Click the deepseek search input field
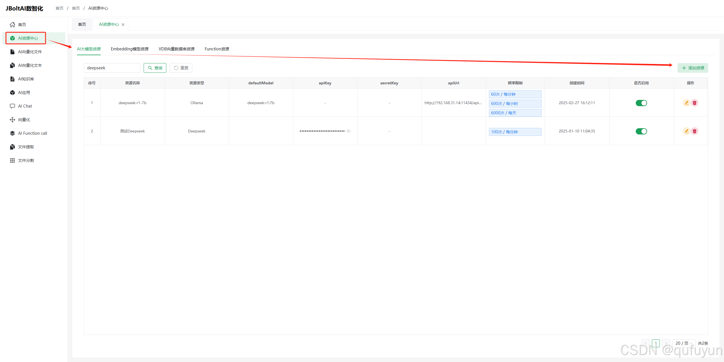The image size is (724, 362). 112,68
